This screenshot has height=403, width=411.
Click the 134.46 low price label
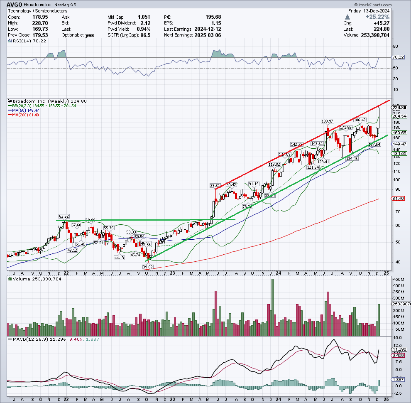point(352,158)
